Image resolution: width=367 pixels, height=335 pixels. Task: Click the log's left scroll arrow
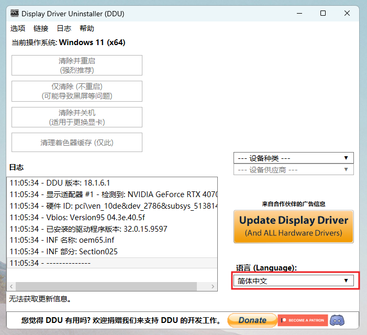pyautogui.click(x=11, y=286)
